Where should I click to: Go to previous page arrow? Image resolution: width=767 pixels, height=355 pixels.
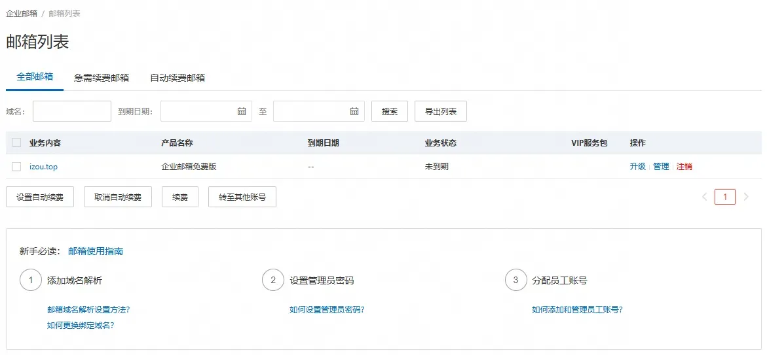[x=705, y=197]
